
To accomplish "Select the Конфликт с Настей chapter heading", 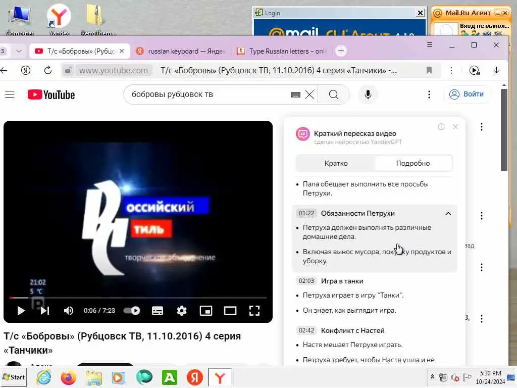I will click(352, 330).
